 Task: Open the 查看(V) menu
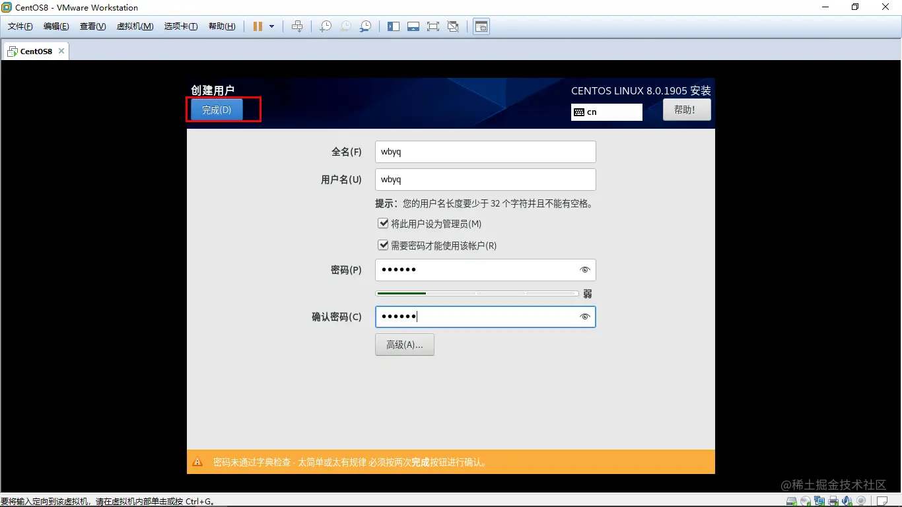pyautogui.click(x=92, y=26)
